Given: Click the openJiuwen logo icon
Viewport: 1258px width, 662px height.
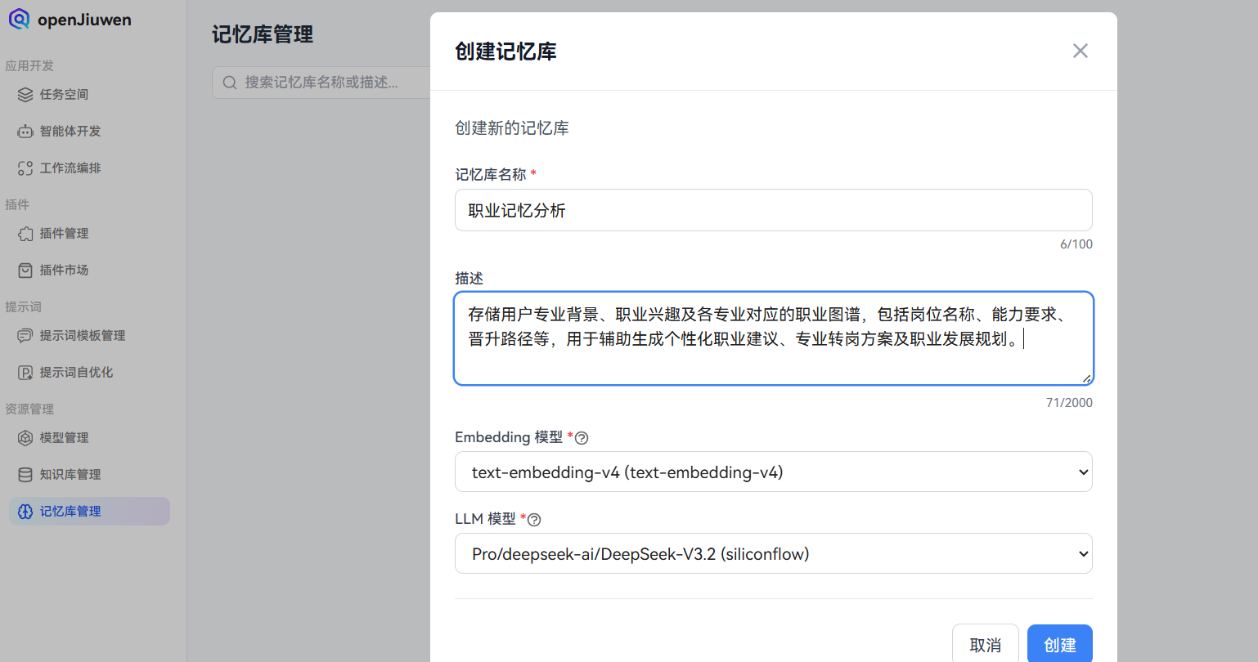Looking at the screenshot, I should click(x=20, y=19).
